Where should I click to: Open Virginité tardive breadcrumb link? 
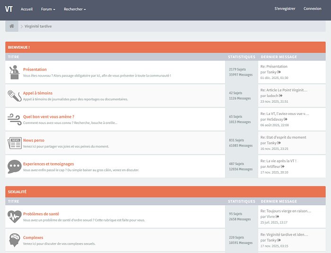pyautogui.click(x=38, y=26)
